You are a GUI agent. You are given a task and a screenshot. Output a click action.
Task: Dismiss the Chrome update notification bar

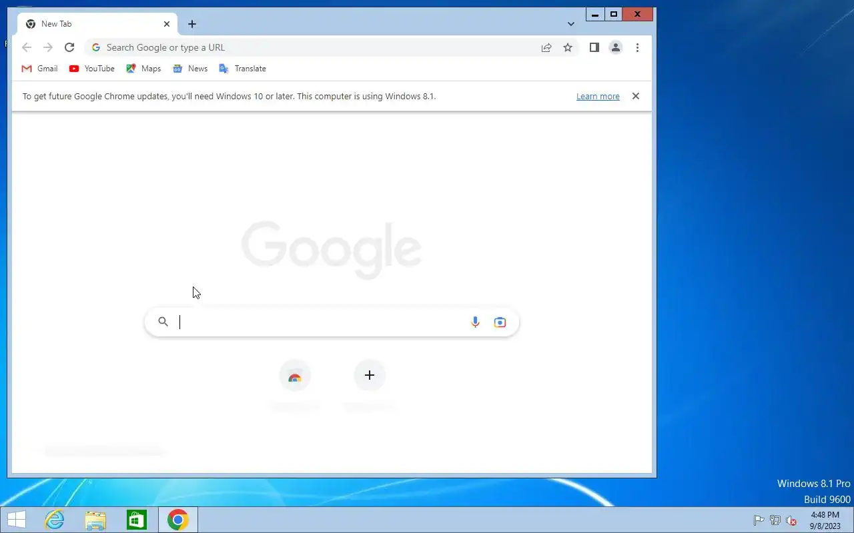636,96
